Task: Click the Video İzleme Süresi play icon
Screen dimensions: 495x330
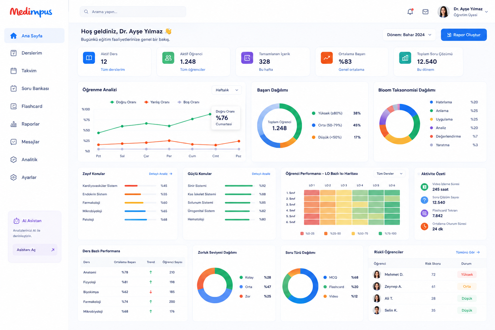Action: click(424, 187)
